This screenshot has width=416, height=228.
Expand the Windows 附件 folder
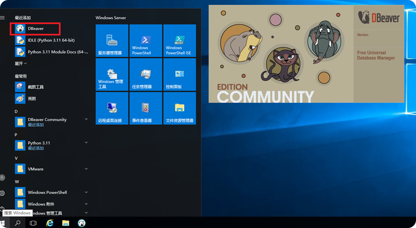[x=51, y=204]
